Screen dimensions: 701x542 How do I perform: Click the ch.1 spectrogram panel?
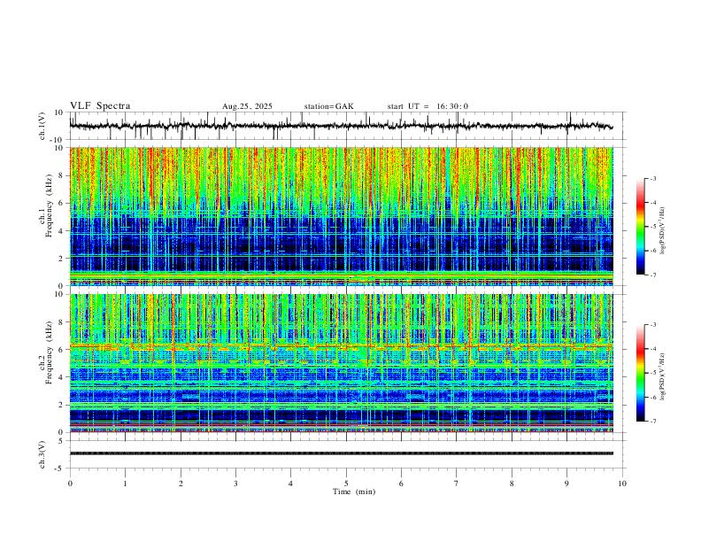342,216
